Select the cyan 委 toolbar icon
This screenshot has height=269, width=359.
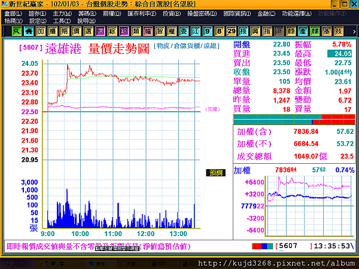[184, 31]
